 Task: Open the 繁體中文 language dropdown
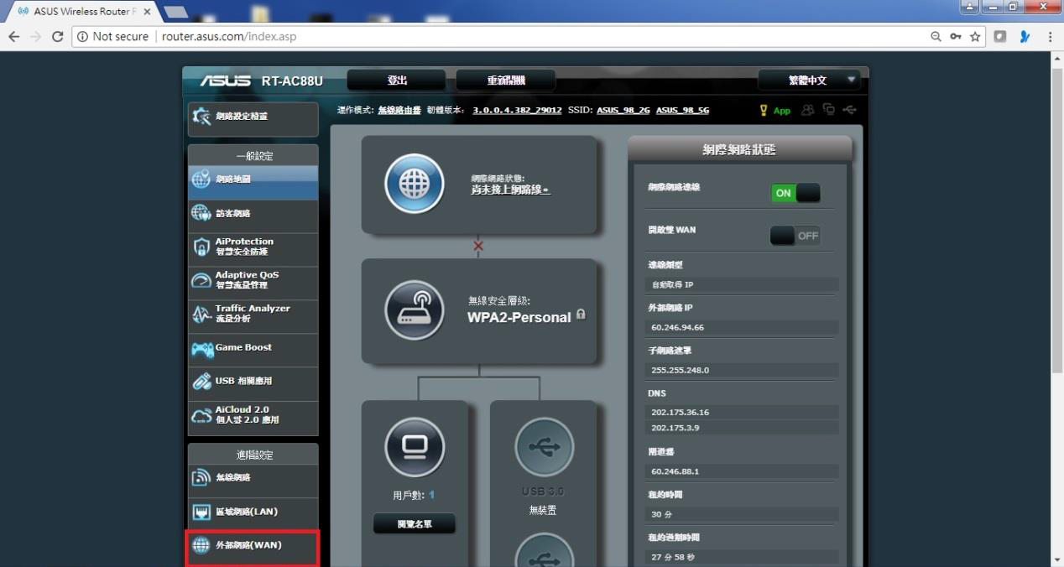[x=809, y=81]
